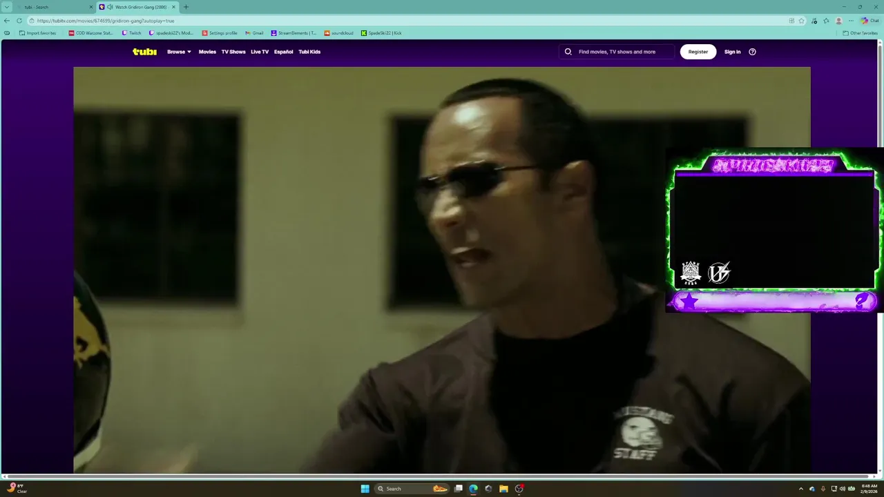Open the TV Shows section
The image size is (884, 497).
click(233, 52)
